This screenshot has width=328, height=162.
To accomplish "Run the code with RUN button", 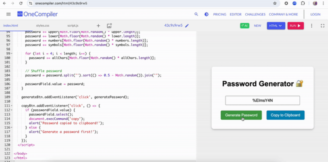I will click(x=296, y=26).
